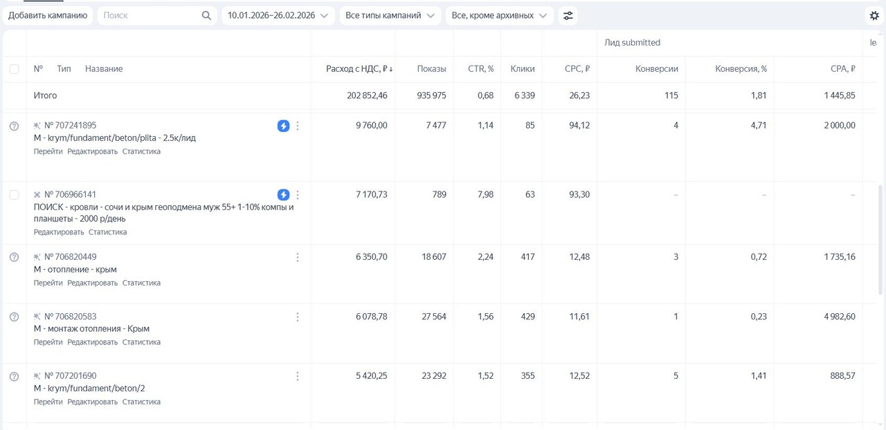Viewport: 886px width, 430px height.
Task: Open the filter sliders icon next to archive filter
Action: [568, 15]
